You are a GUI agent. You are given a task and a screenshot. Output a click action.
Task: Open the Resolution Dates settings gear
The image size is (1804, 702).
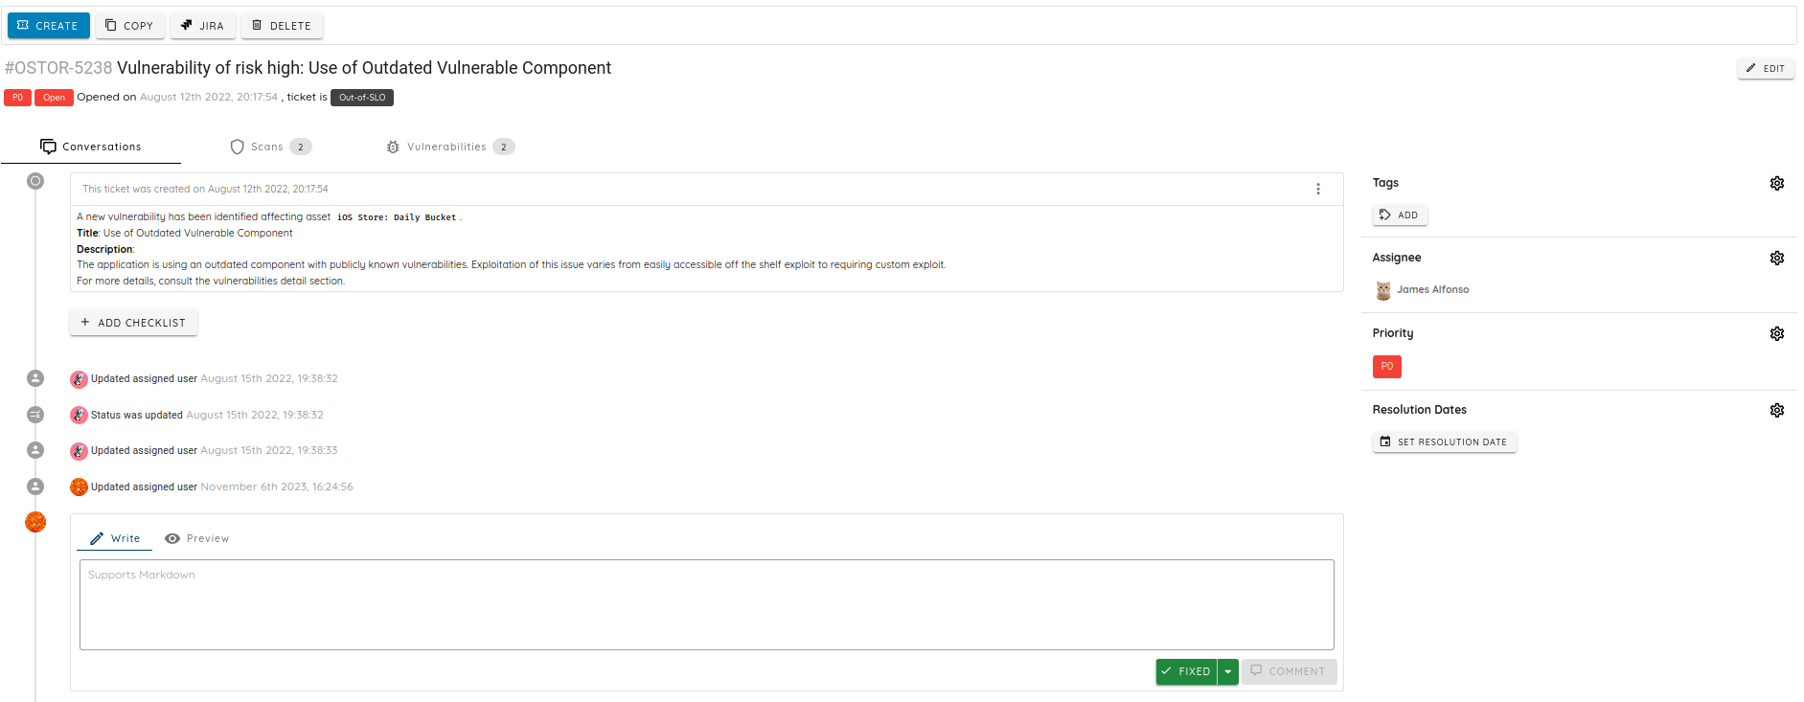click(1776, 410)
